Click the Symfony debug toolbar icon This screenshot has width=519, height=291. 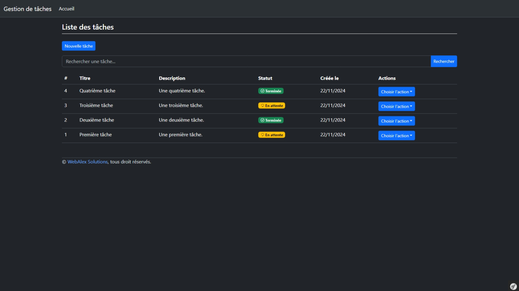click(x=513, y=286)
